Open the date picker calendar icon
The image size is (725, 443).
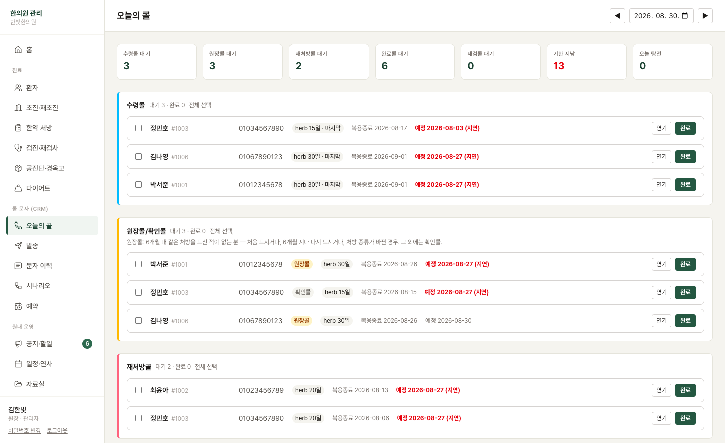pos(685,16)
